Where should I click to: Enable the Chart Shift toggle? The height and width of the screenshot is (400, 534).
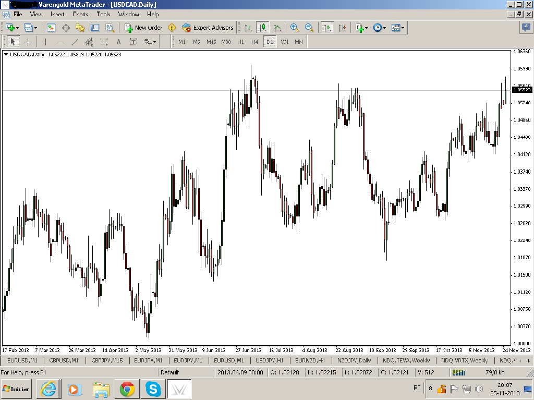pos(342,28)
